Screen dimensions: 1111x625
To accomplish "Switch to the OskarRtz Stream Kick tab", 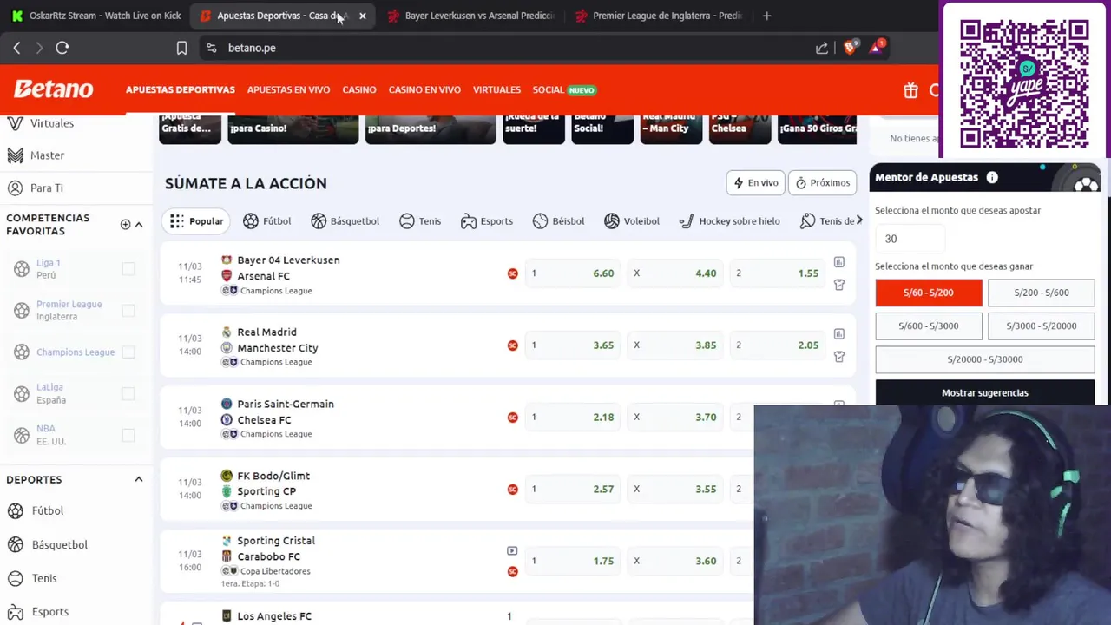I will 96,16.
